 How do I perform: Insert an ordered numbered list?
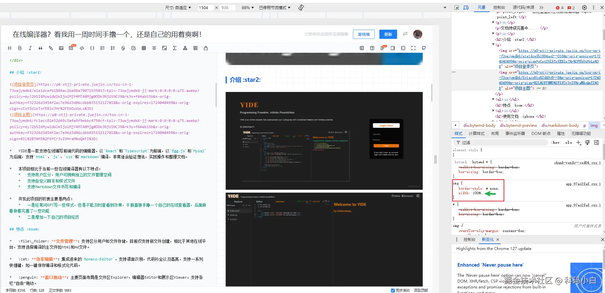coord(113,48)
